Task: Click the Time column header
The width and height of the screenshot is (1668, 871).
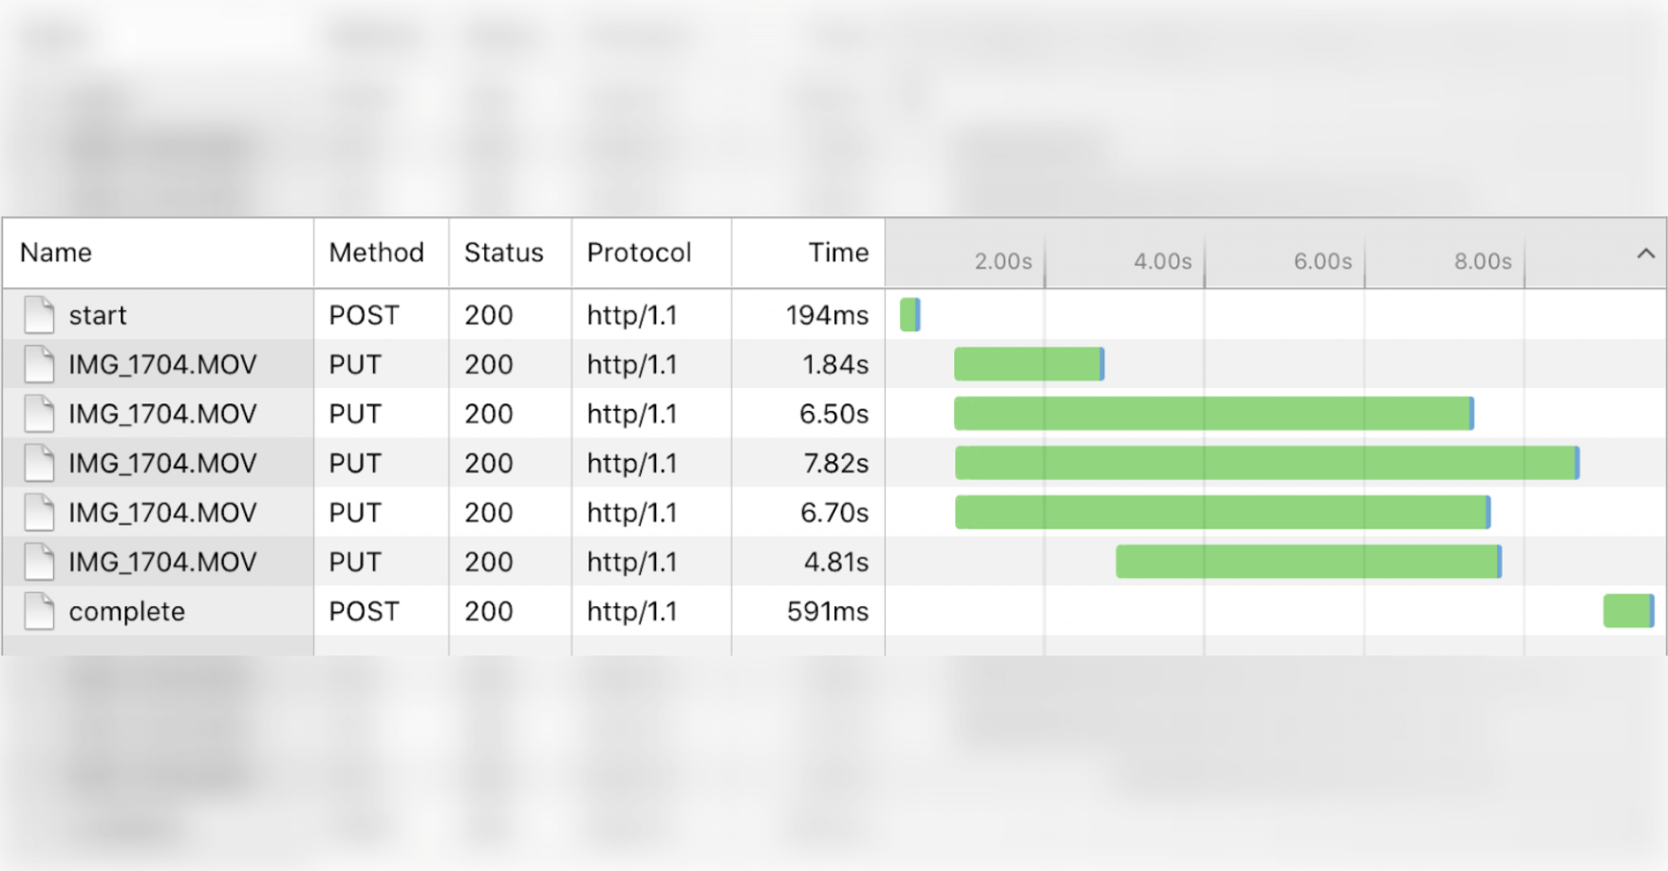Action: tap(837, 252)
